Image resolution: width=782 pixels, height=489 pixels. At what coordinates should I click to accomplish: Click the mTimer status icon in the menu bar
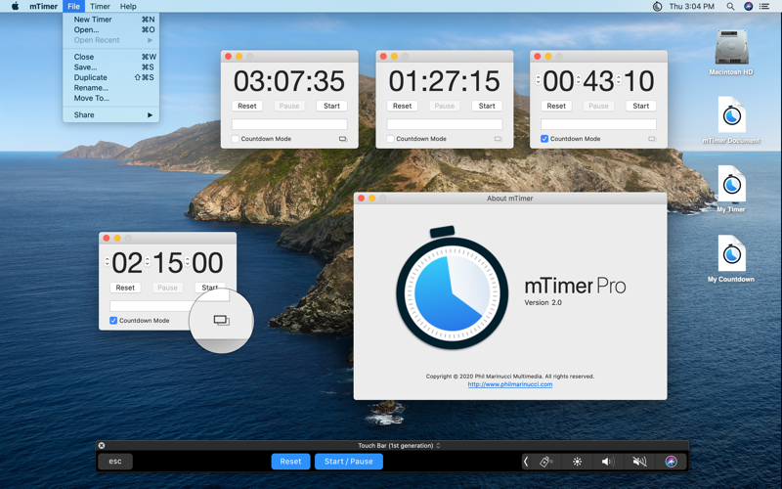(657, 7)
